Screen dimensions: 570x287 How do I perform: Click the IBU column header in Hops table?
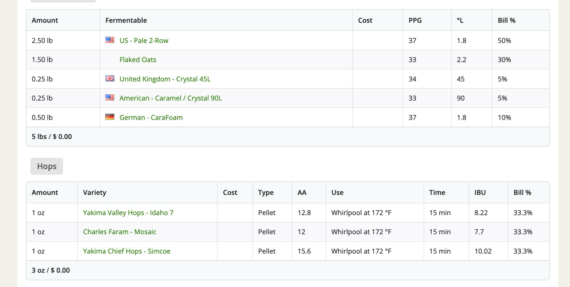tap(480, 193)
